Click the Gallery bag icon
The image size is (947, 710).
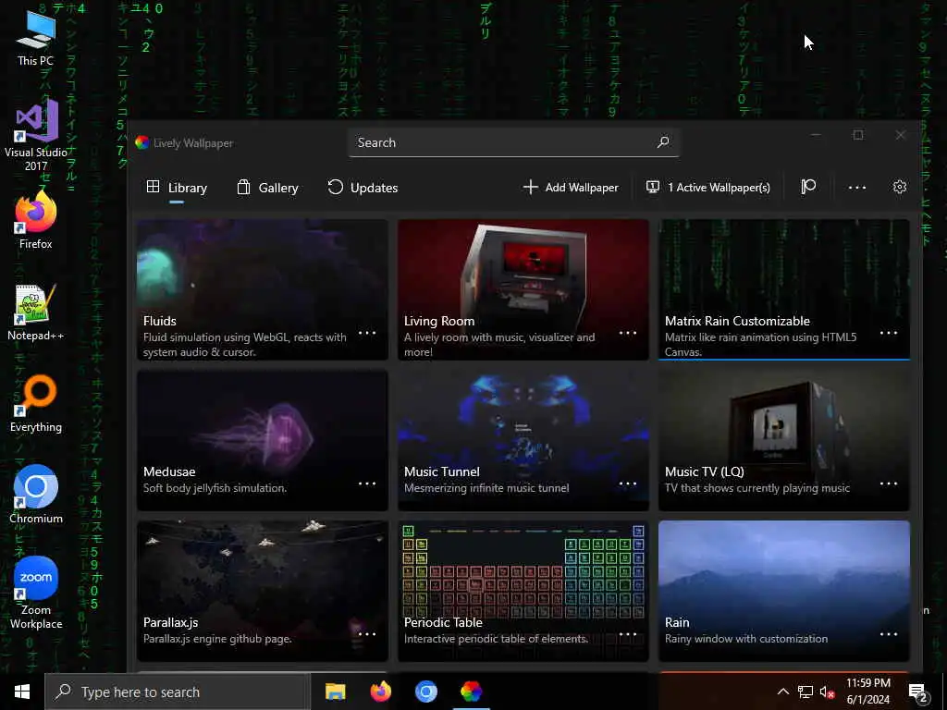pos(243,187)
